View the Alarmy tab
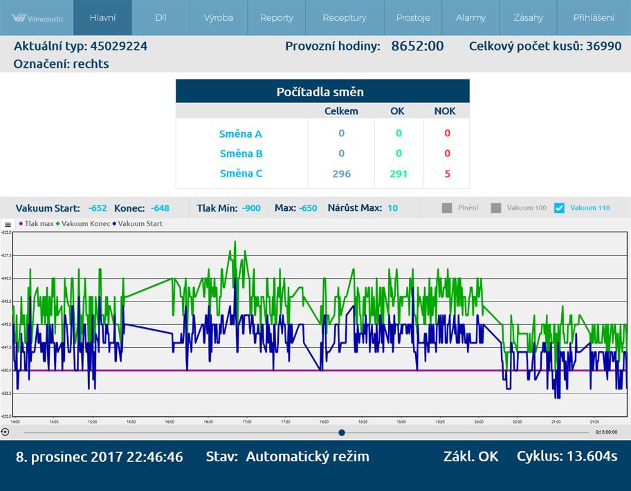The height and width of the screenshot is (491, 631). (x=470, y=18)
